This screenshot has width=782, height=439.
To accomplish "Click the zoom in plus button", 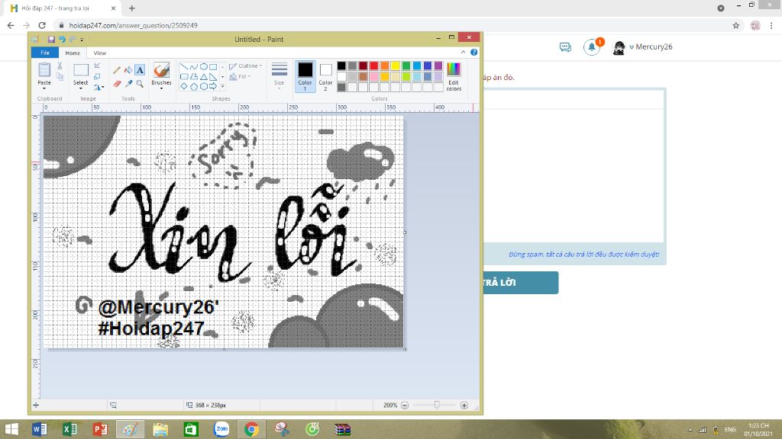I will click(464, 405).
